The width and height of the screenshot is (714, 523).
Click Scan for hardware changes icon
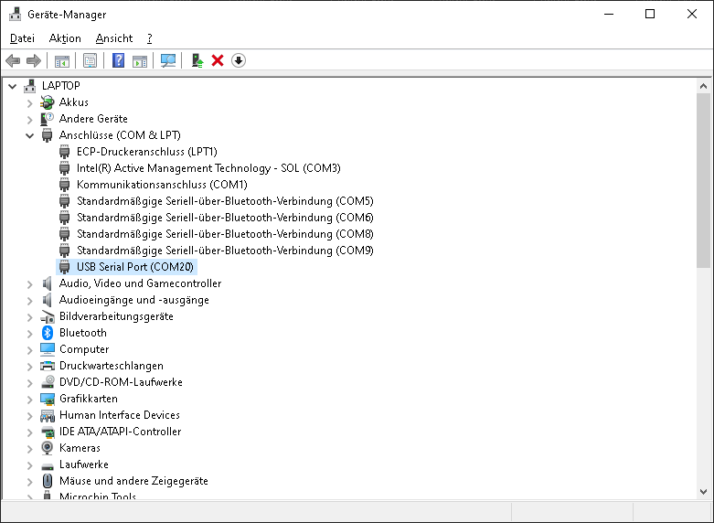point(168,60)
